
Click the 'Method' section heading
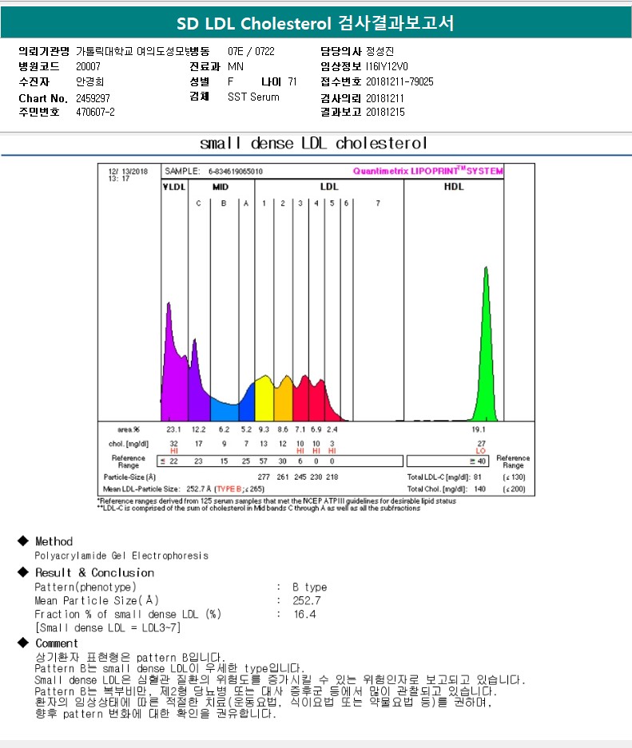click(x=54, y=541)
